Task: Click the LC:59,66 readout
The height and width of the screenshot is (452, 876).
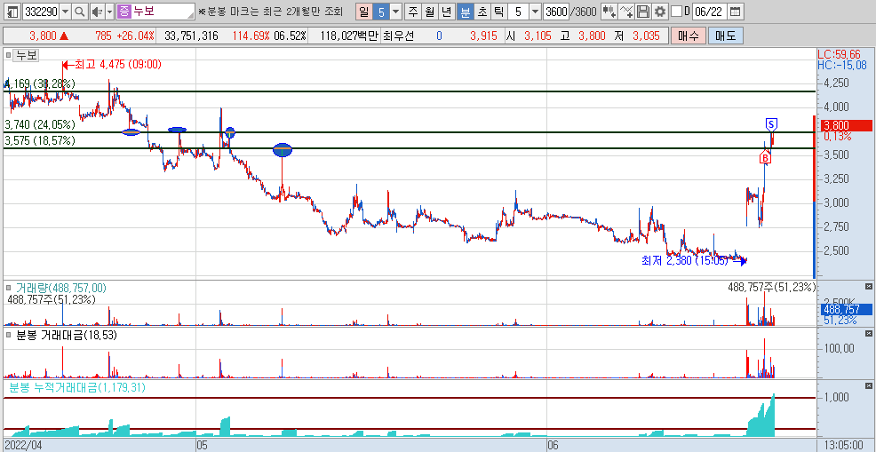Action: tap(839, 55)
